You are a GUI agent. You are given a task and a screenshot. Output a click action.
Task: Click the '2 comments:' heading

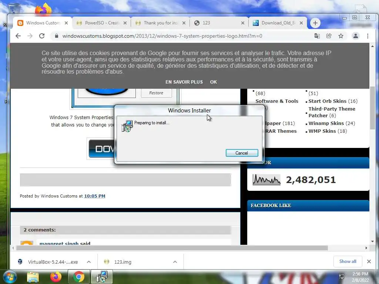[x=40, y=230]
